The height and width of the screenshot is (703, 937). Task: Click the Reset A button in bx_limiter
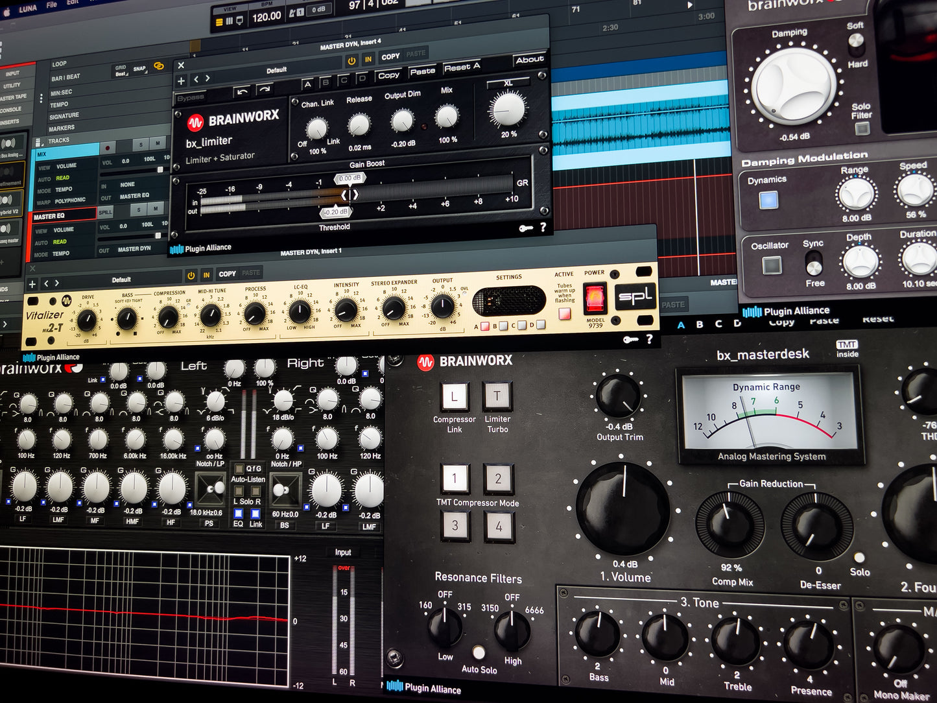(462, 67)
